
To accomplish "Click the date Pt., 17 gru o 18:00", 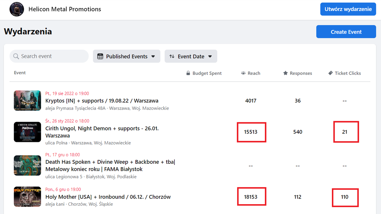I will 63,155.
